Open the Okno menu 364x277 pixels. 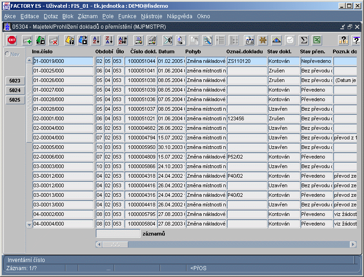[x=203, y=16]
